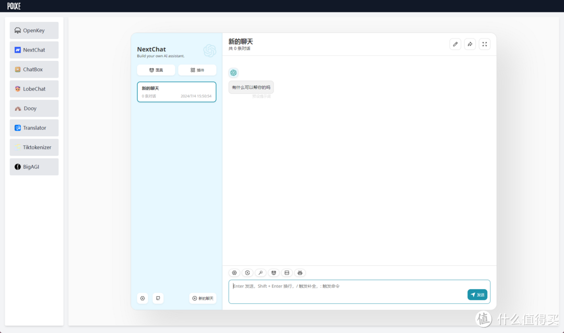Select LobeChat from the app list

point(33,89)
